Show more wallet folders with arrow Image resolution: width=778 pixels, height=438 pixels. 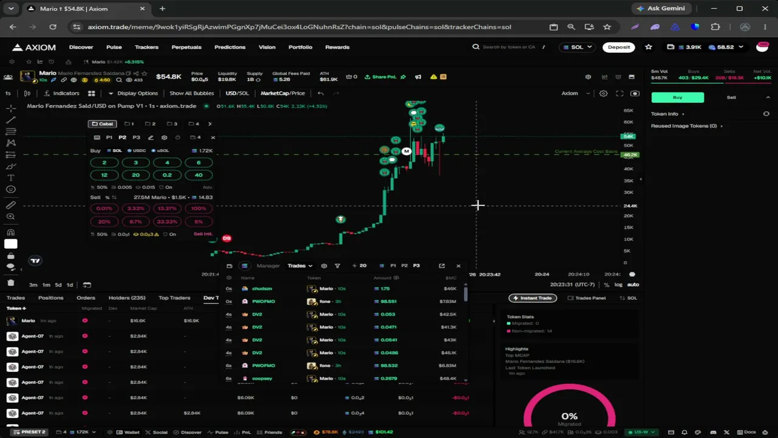pyautogui.click(x=210, y=123)
